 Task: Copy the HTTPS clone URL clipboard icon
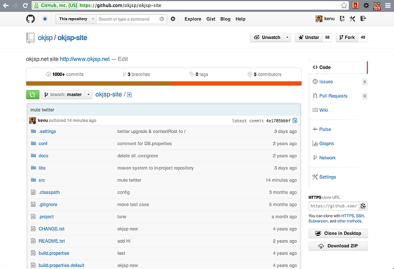click(363, 206)
